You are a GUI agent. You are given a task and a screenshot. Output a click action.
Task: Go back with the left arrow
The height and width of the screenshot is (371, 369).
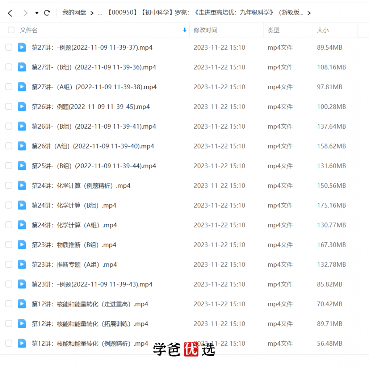point(10,13)
